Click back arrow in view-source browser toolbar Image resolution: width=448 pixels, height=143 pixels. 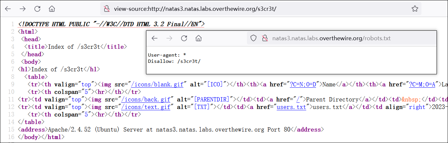pyautogui.click(x=8, y=9)
